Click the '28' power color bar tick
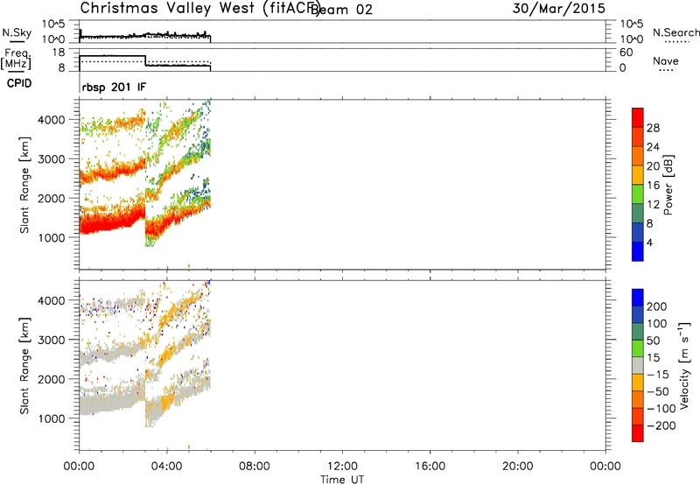This screenshot has width=700, height=485. [653, 128]
